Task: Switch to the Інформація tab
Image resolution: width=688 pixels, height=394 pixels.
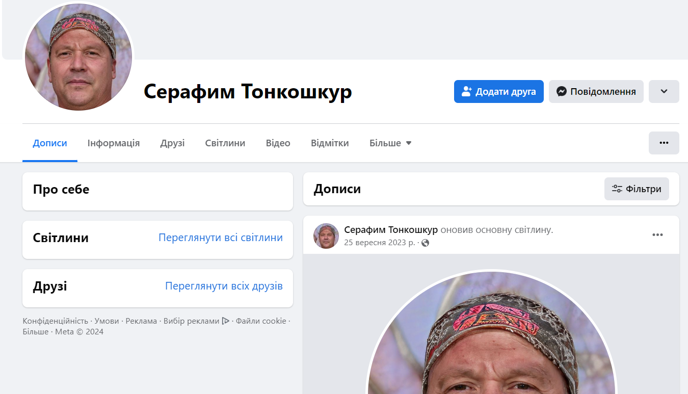Action: (x=114, y=143)
